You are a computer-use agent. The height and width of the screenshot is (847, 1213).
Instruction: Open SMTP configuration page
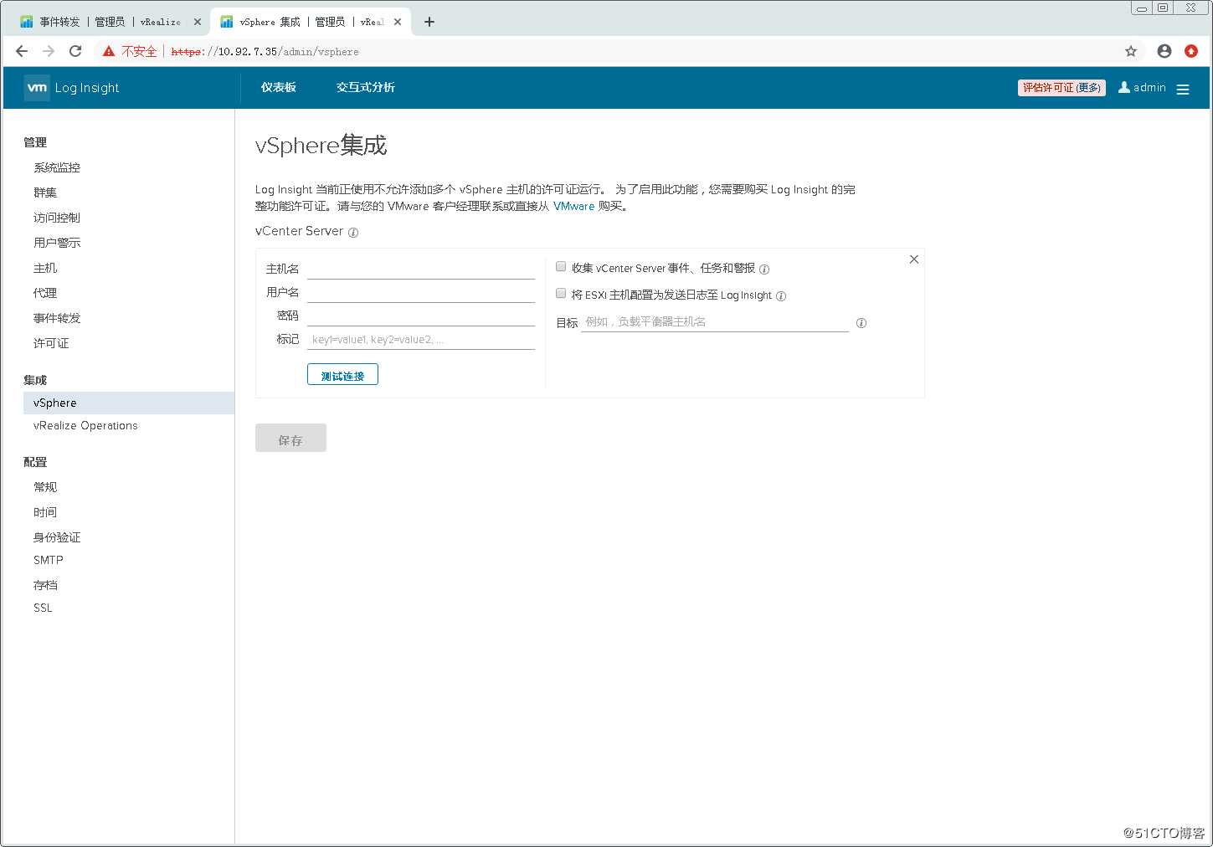point(49,560)
